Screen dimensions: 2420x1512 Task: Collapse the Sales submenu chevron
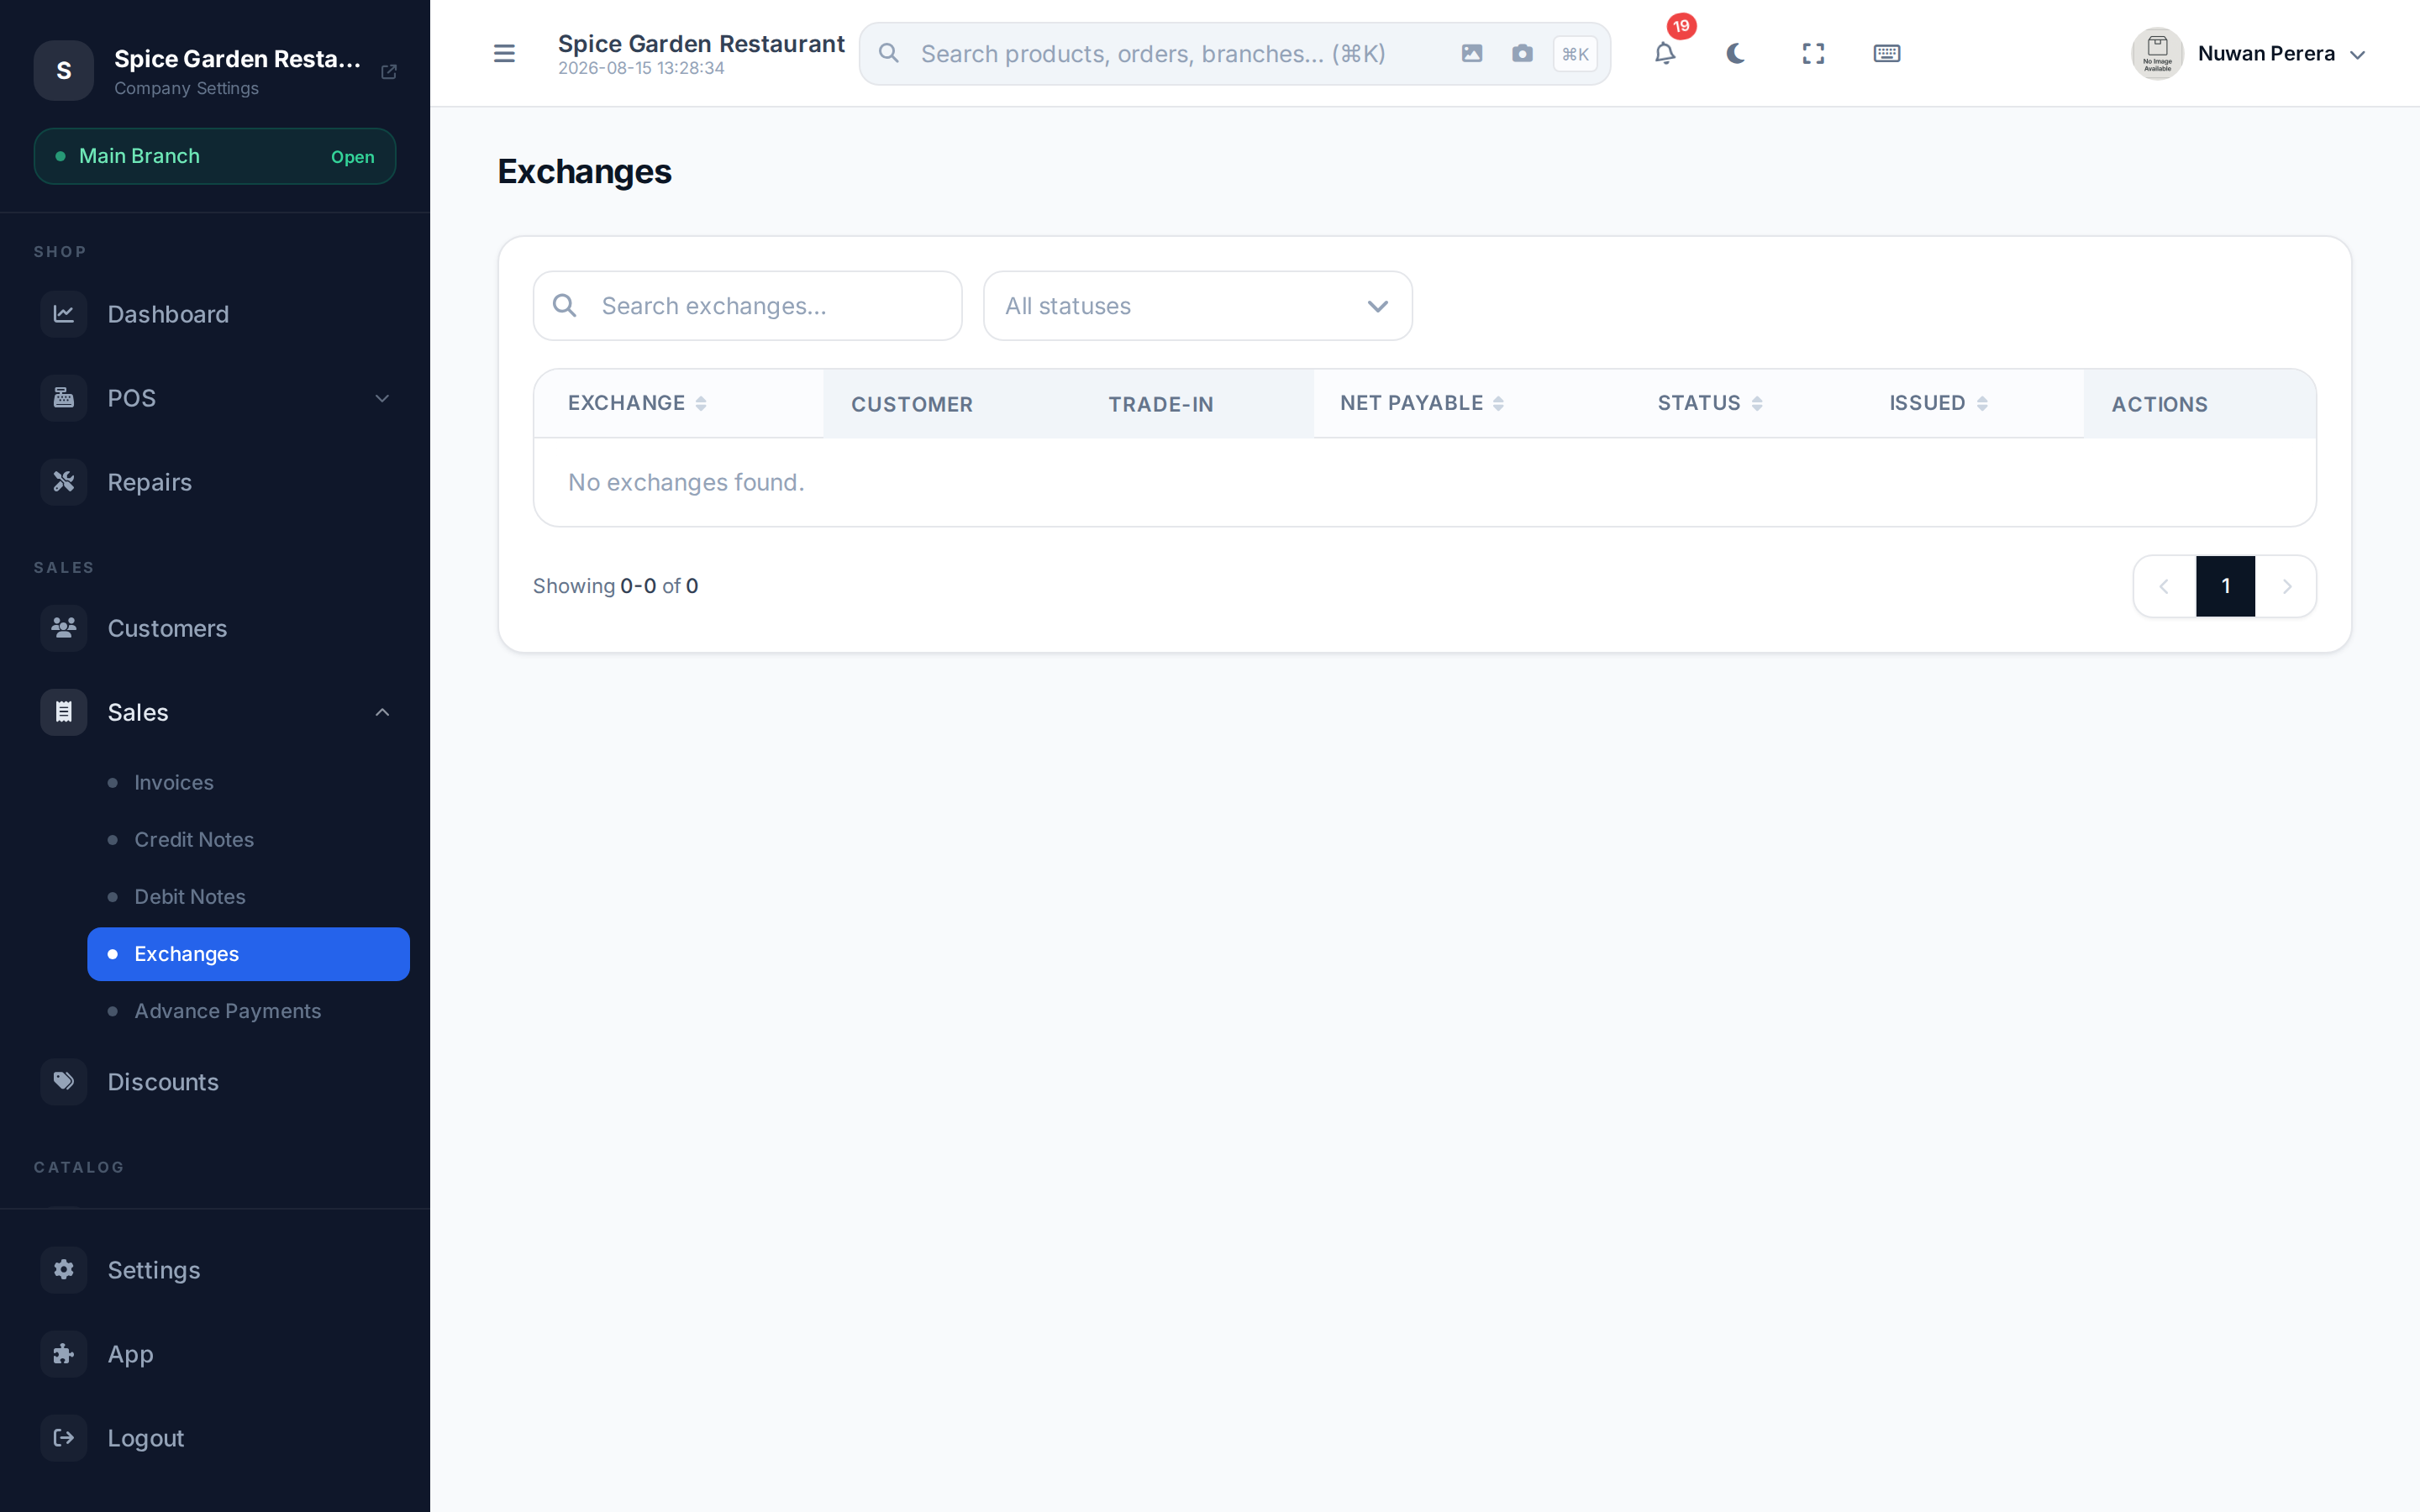pyautogui.click(x=382, y=712)
